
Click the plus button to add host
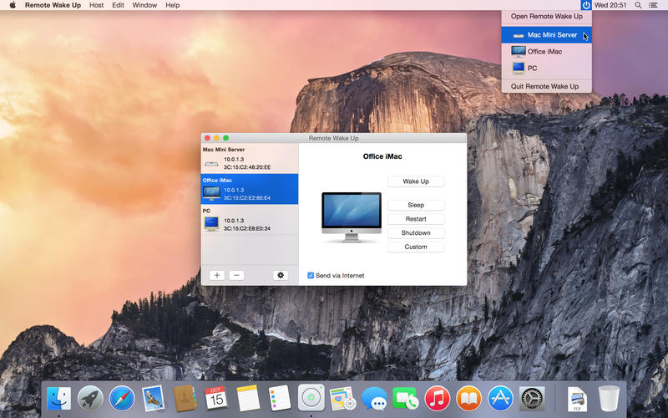216,275
